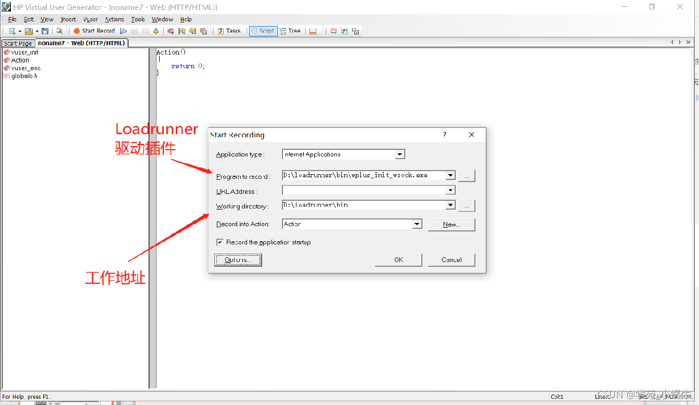Click the last toolbar windows icon
The width and height of the screenshot is (699, 405).
356,31
